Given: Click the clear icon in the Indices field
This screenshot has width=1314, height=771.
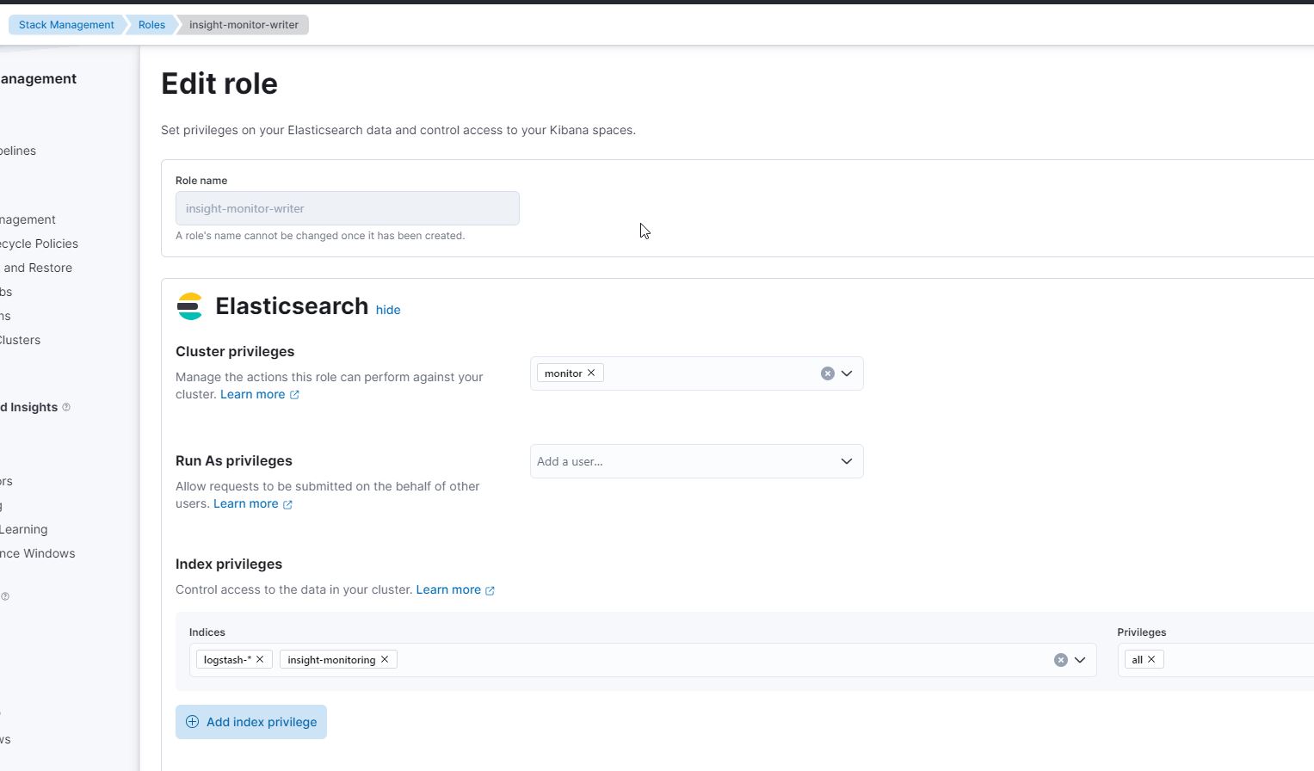Looking at the screenshot, I should pyautogui.click(x=1060, y=659).
